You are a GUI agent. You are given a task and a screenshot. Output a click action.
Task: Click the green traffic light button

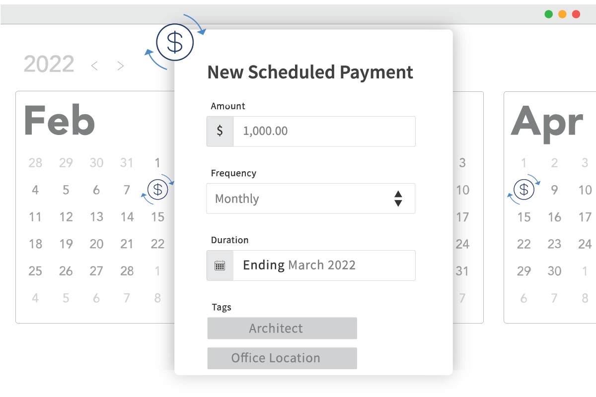[x=548, y=14]
